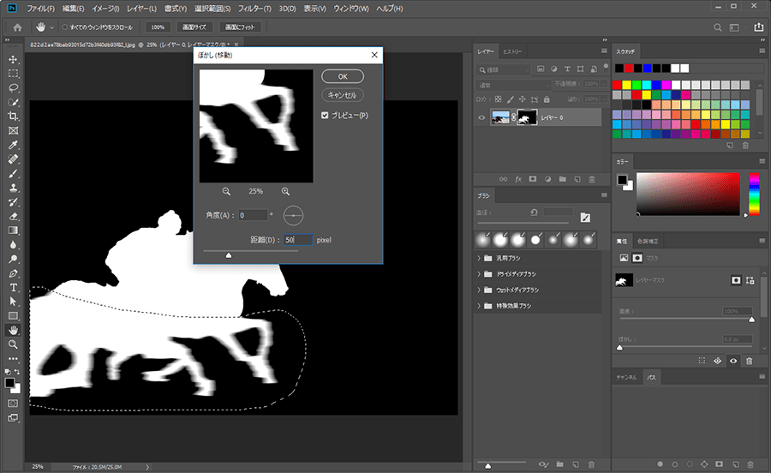Hide レイヤー 0 using its eye icon
This screenshot has height=473, width=771.
(481, 118)
